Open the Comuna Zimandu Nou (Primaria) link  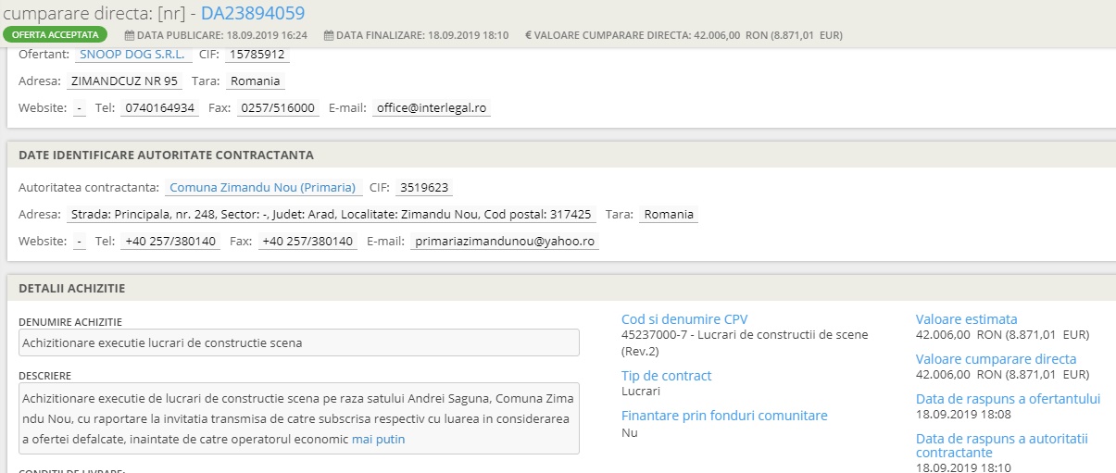click(x=263, y=188)
